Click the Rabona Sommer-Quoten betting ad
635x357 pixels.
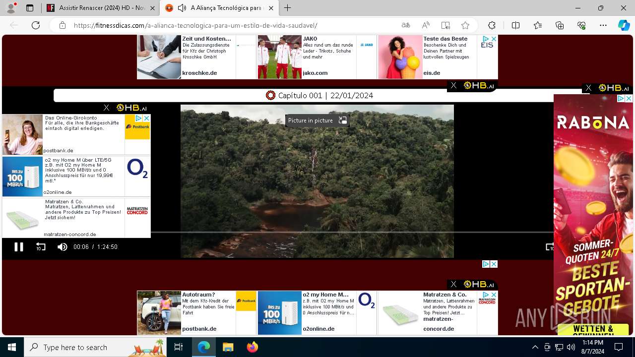pos(593,215)
